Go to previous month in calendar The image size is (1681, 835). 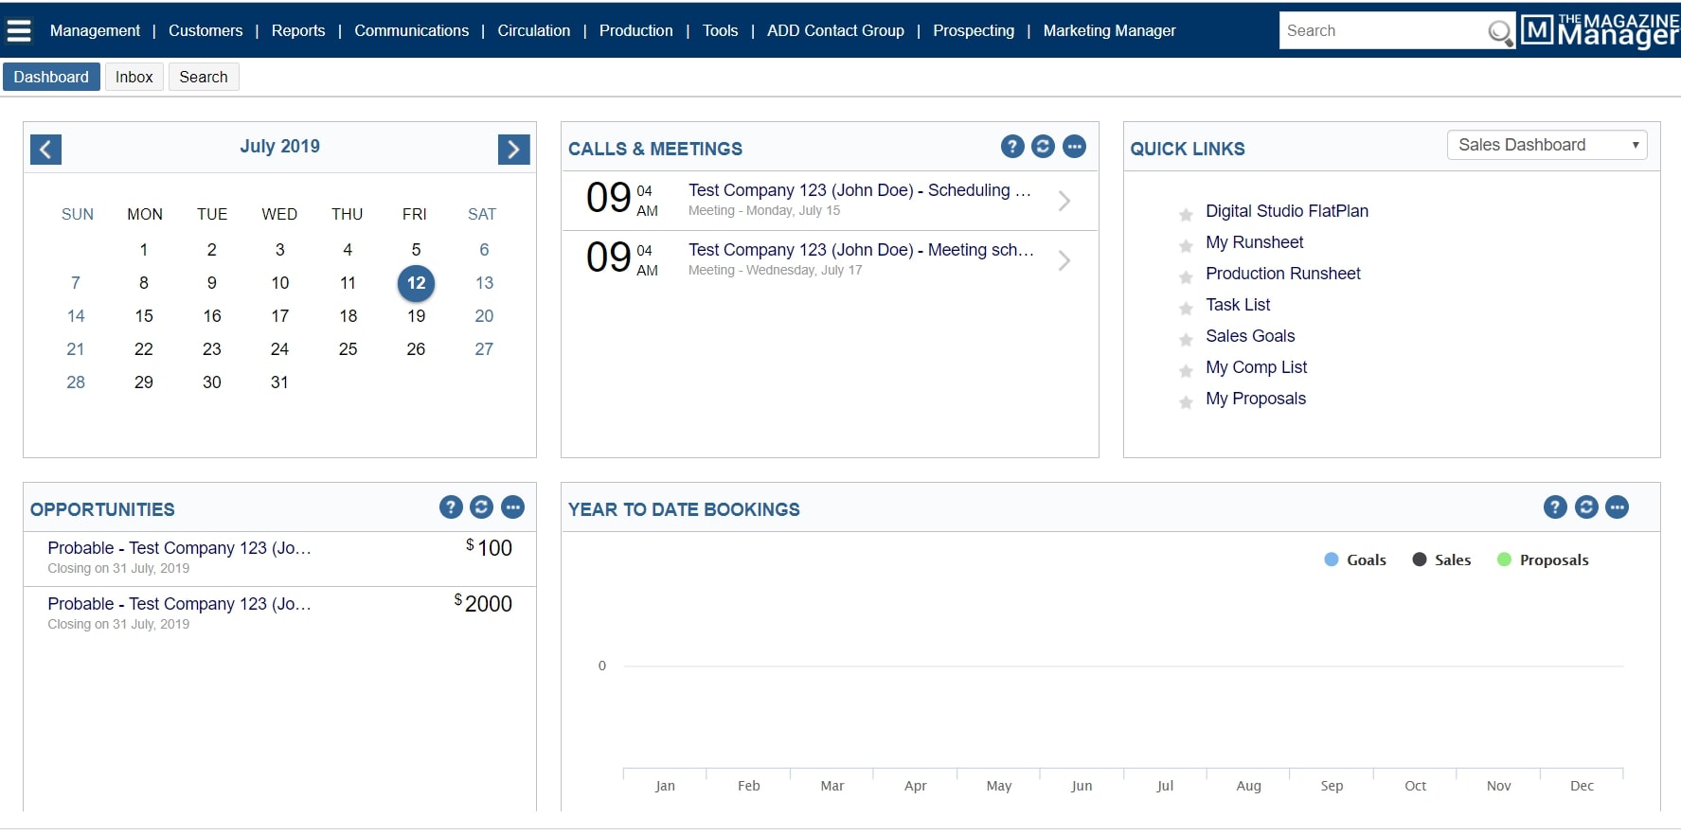(45, 149)
